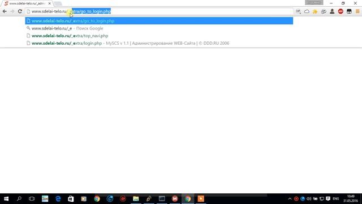362x204 pixels.
Task: Open the Windows Store taskbar icon
Action: (71, 199)
